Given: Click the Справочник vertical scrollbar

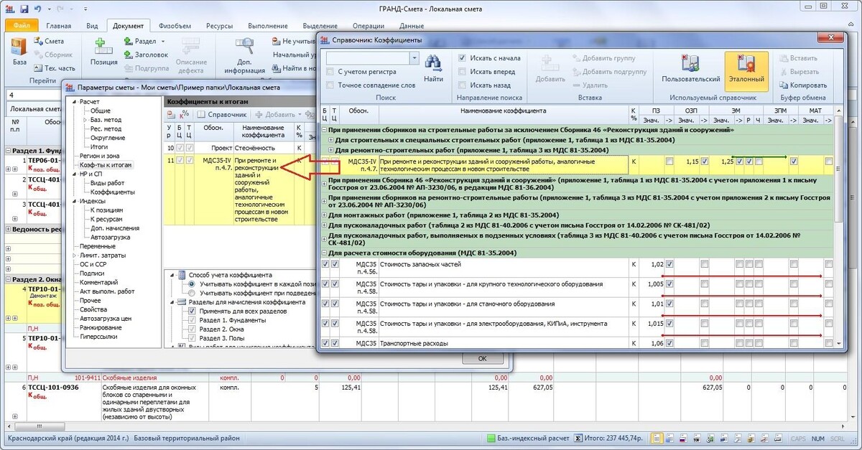Looking at the screenshot, I should click(840, 228).
